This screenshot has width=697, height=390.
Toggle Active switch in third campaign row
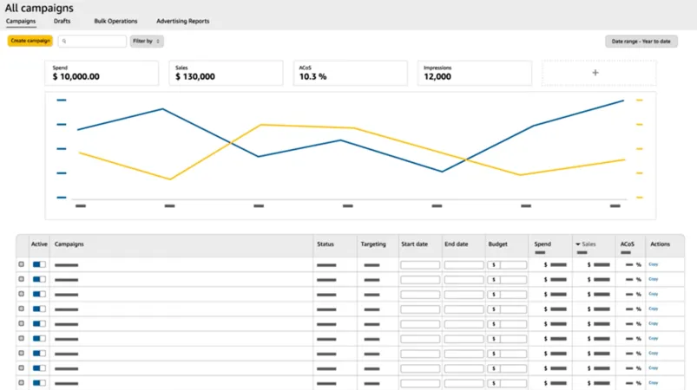(39, 294)
